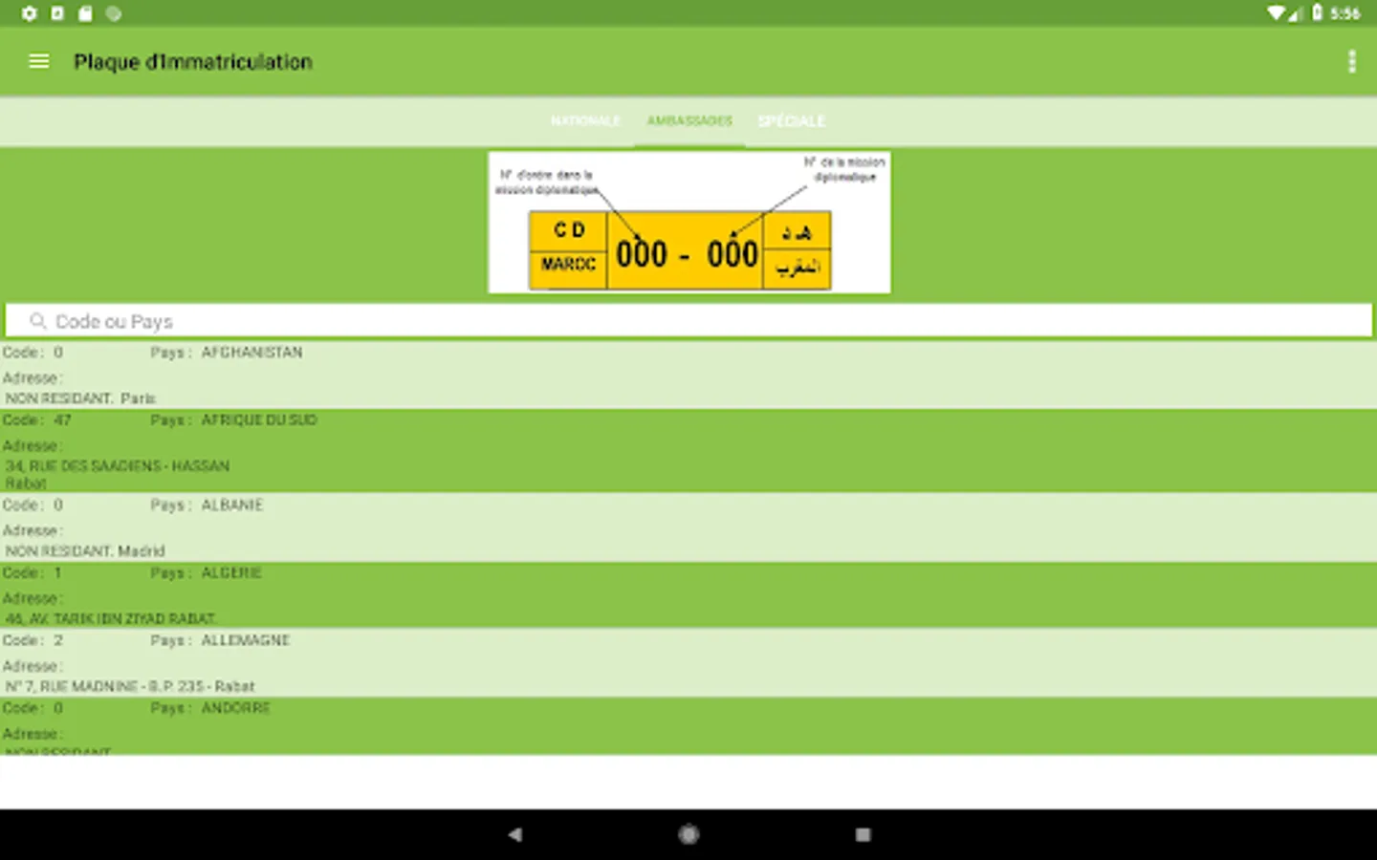Tap the app title Plaque d'Immatriculation

click(193, 61)
